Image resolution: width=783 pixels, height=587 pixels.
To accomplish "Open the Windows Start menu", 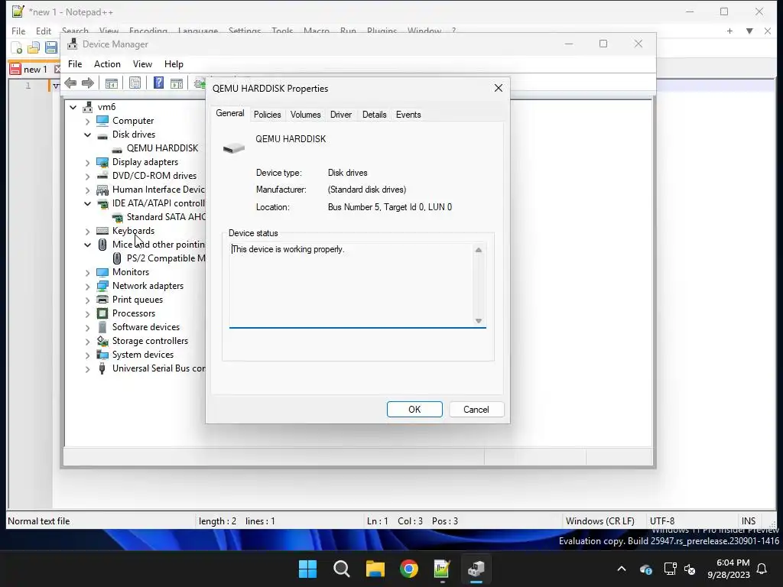I will (307, 569).
